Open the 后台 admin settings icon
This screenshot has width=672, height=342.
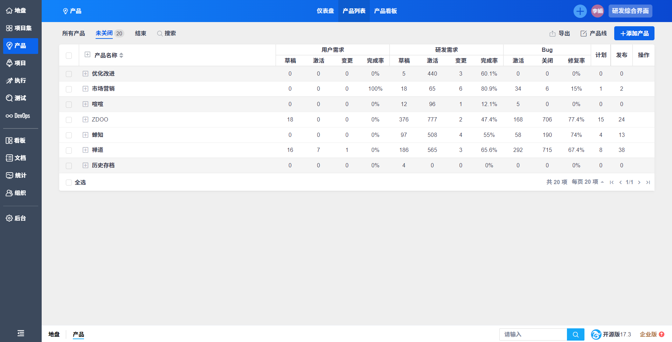9,218
